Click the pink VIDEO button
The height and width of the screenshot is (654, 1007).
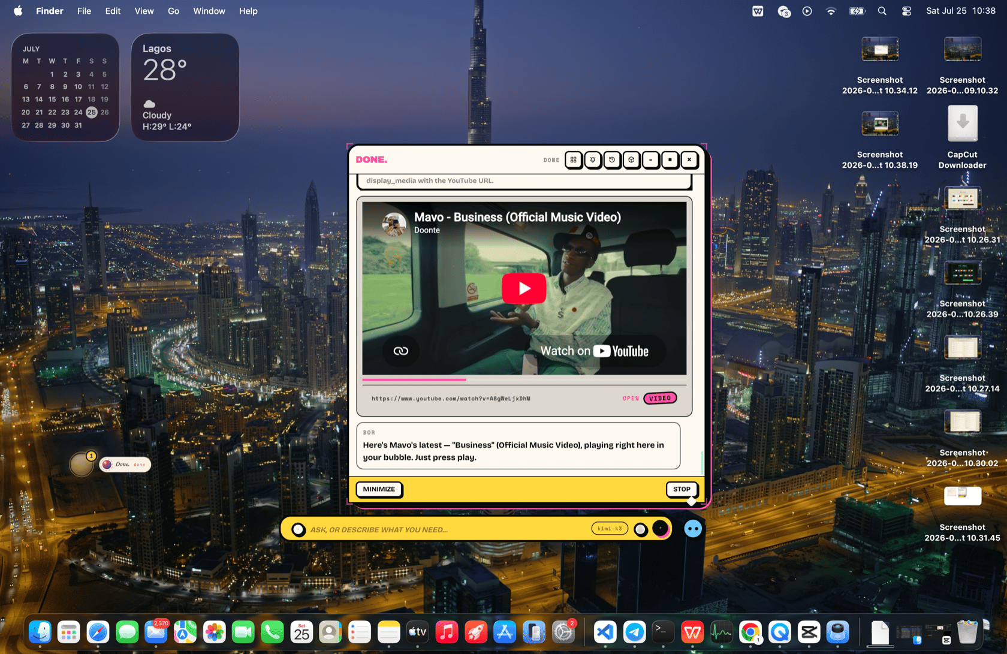(x=660, y=398)
